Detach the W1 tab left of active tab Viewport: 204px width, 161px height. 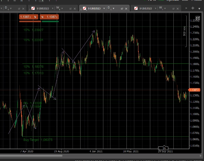point(70,9)
